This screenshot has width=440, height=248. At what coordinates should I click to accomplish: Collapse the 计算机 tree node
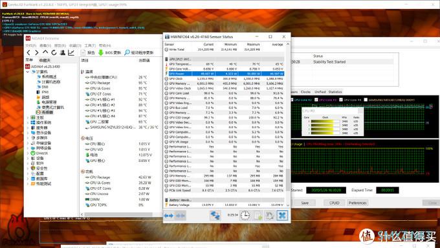[28, 72]
